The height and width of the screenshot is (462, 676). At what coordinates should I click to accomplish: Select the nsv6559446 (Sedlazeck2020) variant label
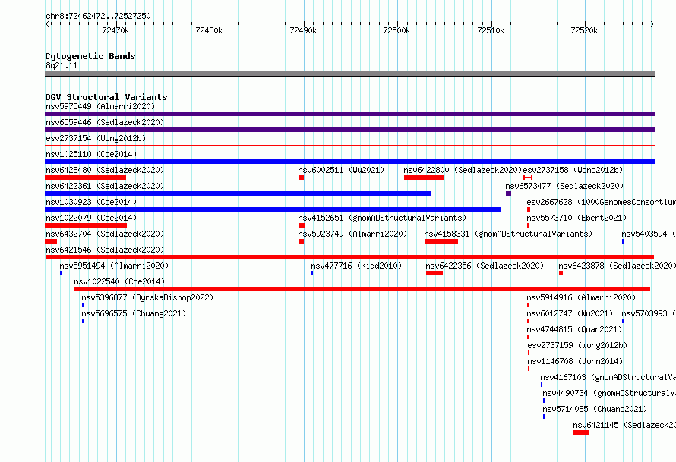[x=105, y=122]
